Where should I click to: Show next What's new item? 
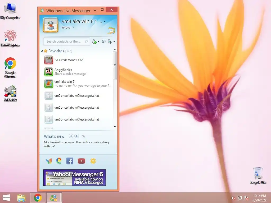[x=76, y=136]
